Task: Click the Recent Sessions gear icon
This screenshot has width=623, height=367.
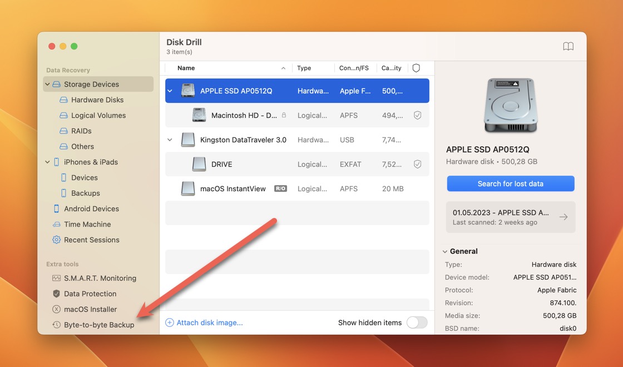Action: click(56, 240)
